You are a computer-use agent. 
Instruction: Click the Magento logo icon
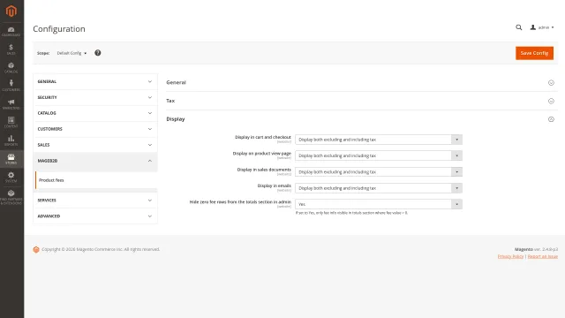11,11
